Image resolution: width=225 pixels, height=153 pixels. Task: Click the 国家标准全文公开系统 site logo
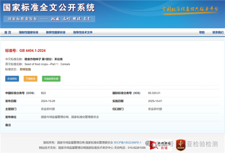pyautogui.click(x=49, y=7)
